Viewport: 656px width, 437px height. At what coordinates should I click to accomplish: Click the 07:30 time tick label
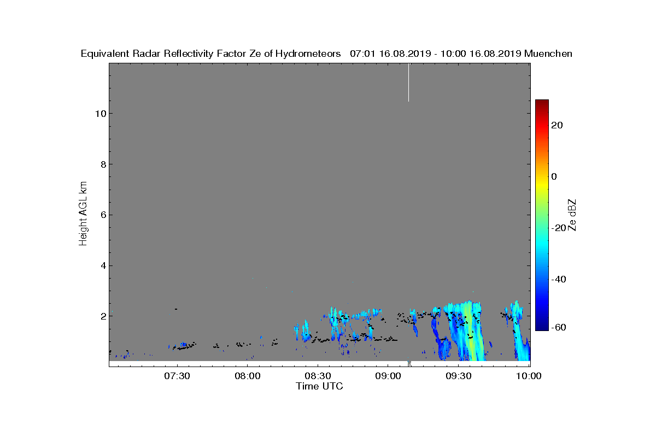tap(177, 376)
